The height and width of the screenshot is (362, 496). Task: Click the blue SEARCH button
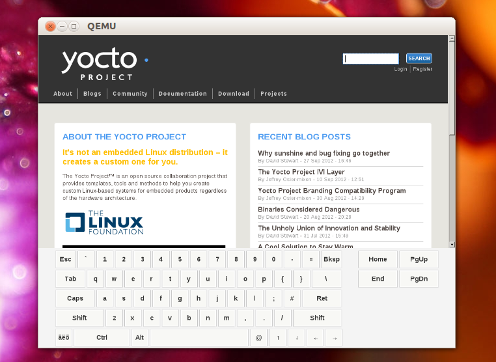pos(419,59)
